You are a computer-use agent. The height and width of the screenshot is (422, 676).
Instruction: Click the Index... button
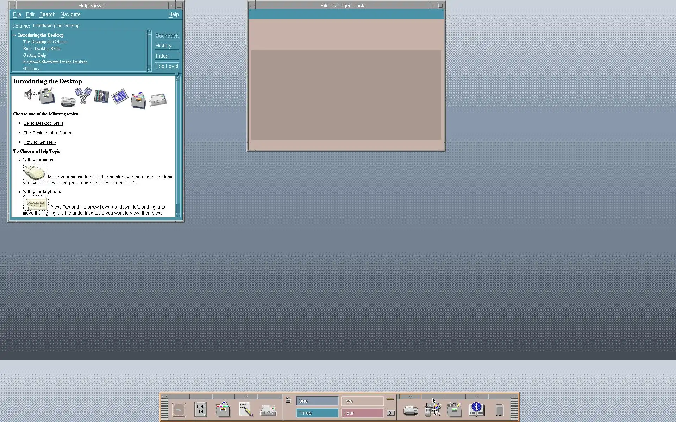tap(167, 56)
